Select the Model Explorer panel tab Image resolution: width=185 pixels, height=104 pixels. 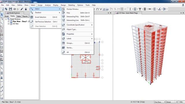click(14, 13)
